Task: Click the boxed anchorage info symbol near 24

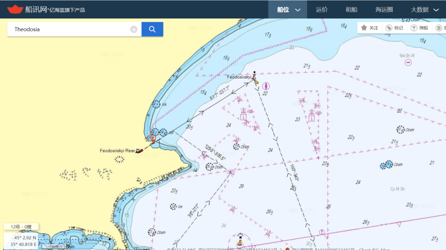Action: click(x=243, y=117)
